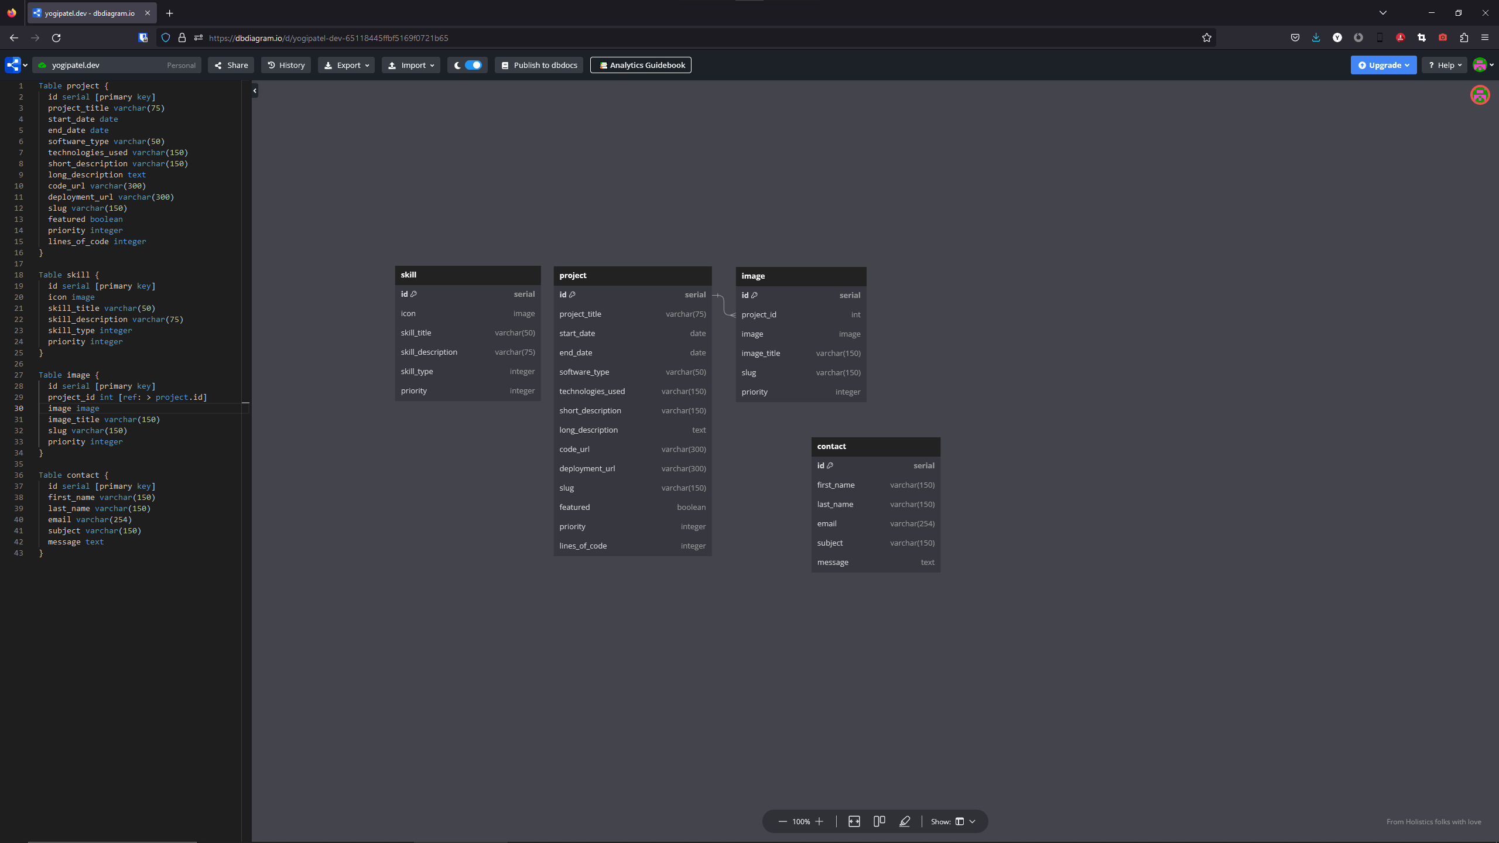Viewport: 1499px width, 843px height.
Task: Zoom in with the plus icon
Action: coord(819,821)
